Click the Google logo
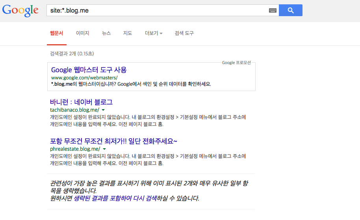This screenshot has width=360, height=220. 20,11
